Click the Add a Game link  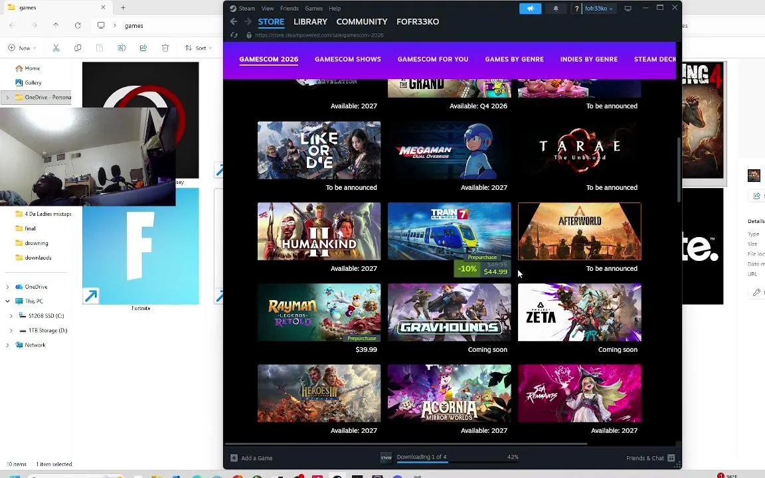point(256,458)
